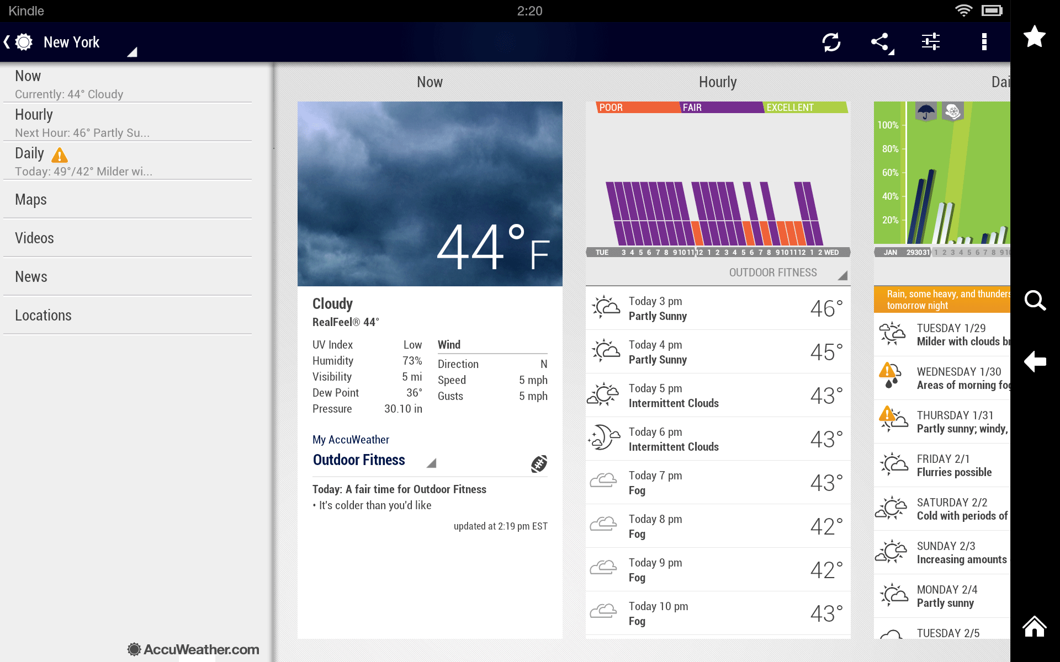Click the Now column heading

(430, 82)
